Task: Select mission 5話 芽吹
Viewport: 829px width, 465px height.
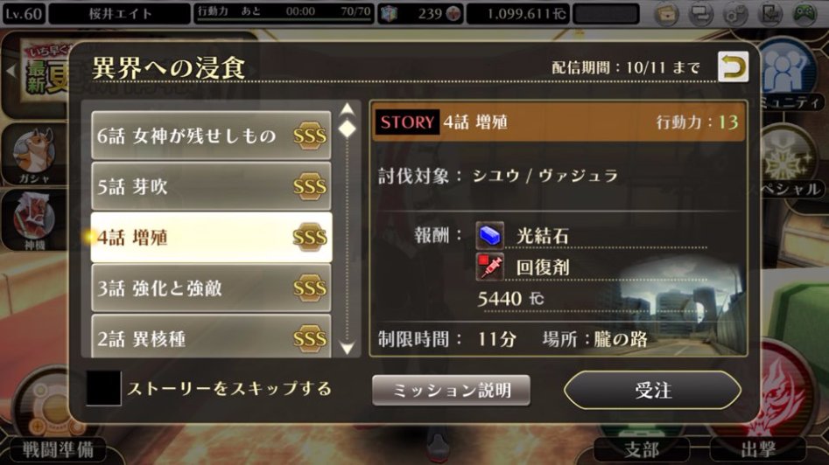Action: pyautogui.click(x=211, y=186)
